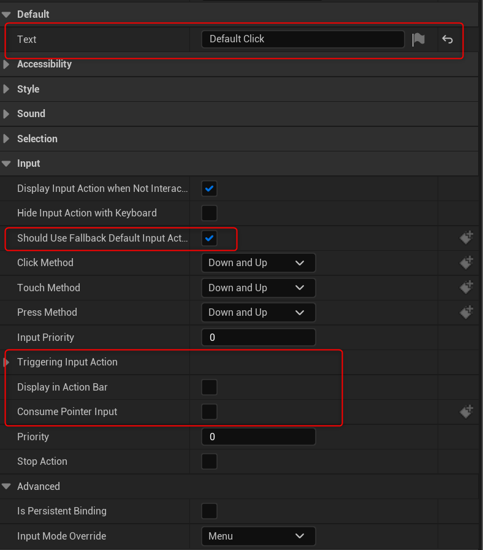This screenshot has width=483, height=550.
Task: Disable Display Input Action when Not Interactable
Action: click(x=209, y=188)
